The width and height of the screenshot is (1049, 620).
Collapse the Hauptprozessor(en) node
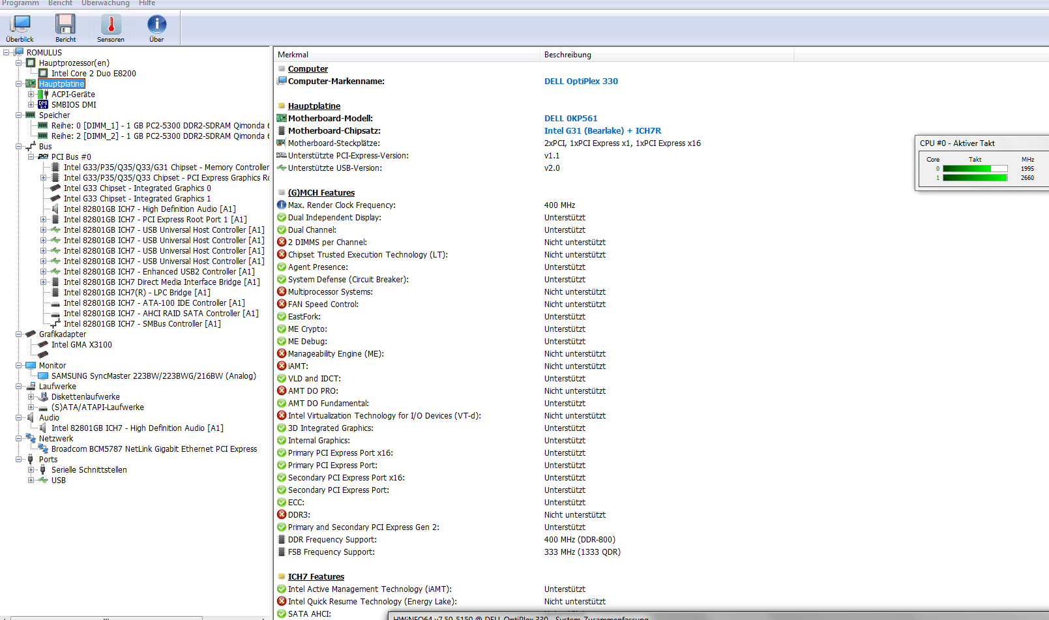[19, 63]
